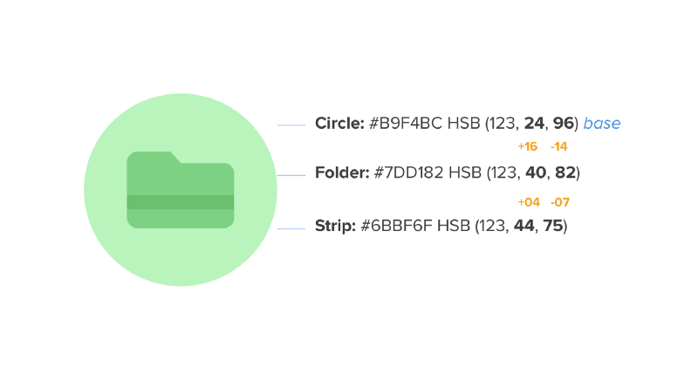
Task: Select the dark strip across the folder
Action: 181,202
